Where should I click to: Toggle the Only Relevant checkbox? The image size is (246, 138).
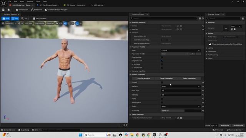(162, 61)
